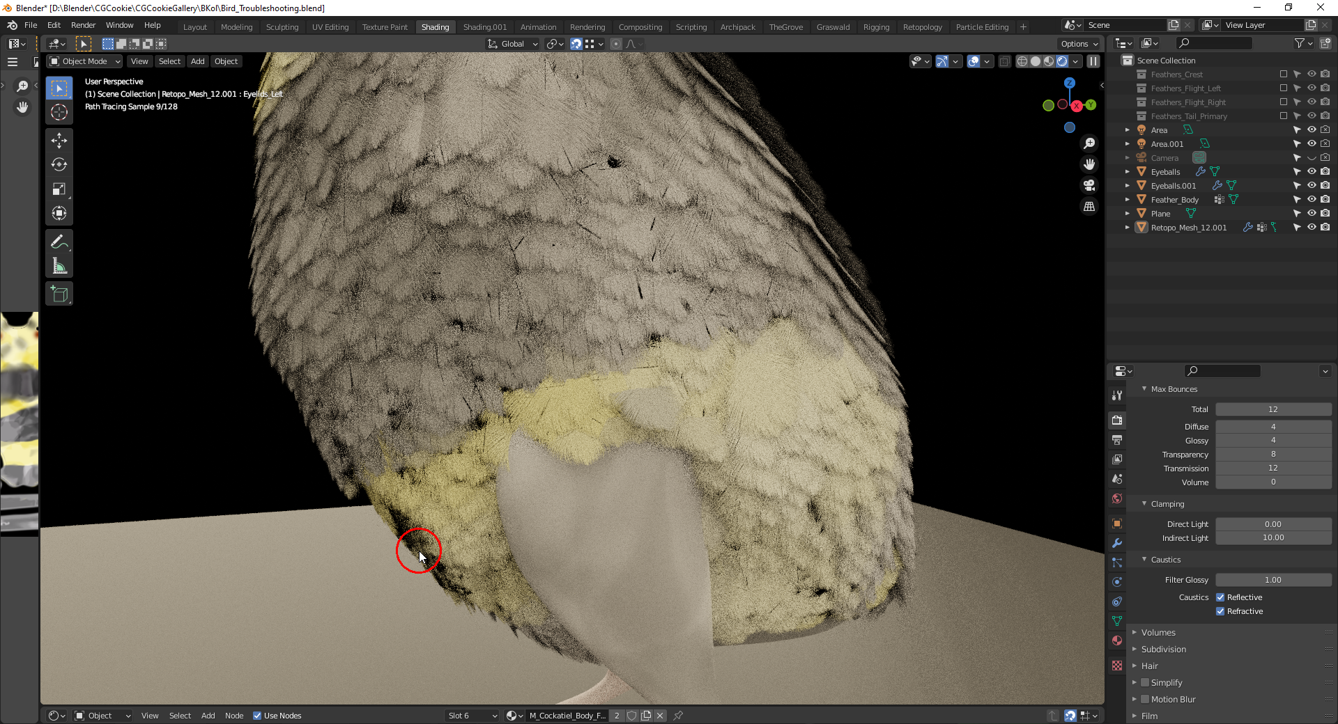
Task: Open the Texture properties checker tab
Action: [1117, 666]
